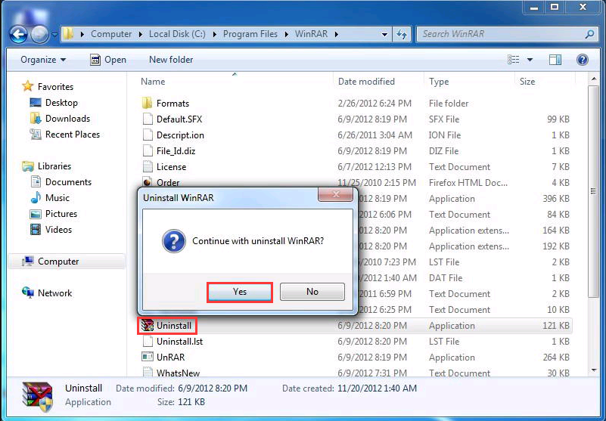The image size is (606, 421).
Task: Open address bar history dropdown
Action: [384, 34]
